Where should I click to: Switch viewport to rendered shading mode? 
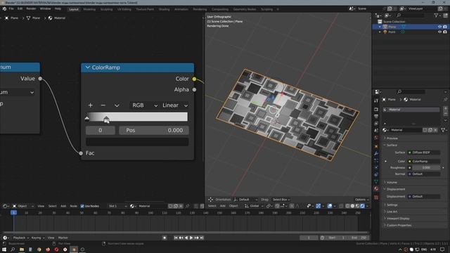(363, 206)
